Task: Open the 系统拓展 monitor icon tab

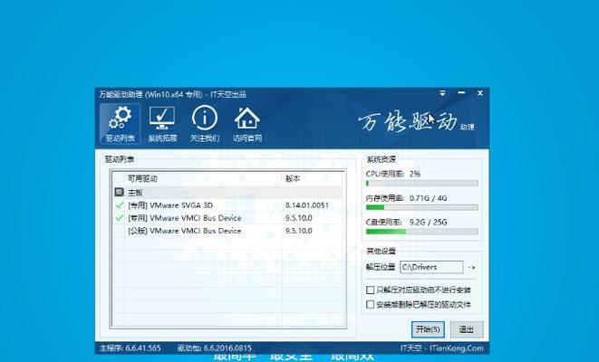Action: click(162, 124)
